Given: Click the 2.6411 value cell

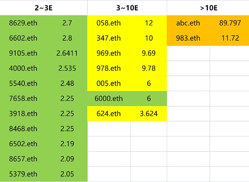Looking at the screenshot, I should (67, 53).
